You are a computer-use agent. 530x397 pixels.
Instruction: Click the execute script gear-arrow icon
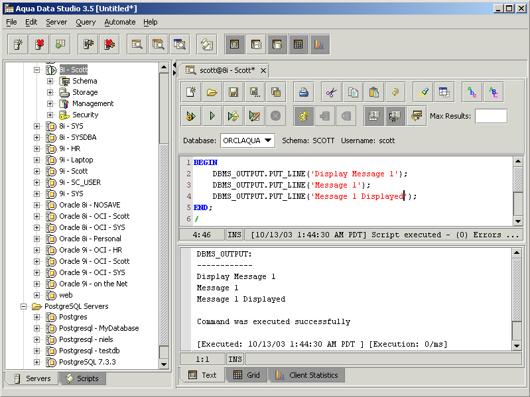point(191,116)
